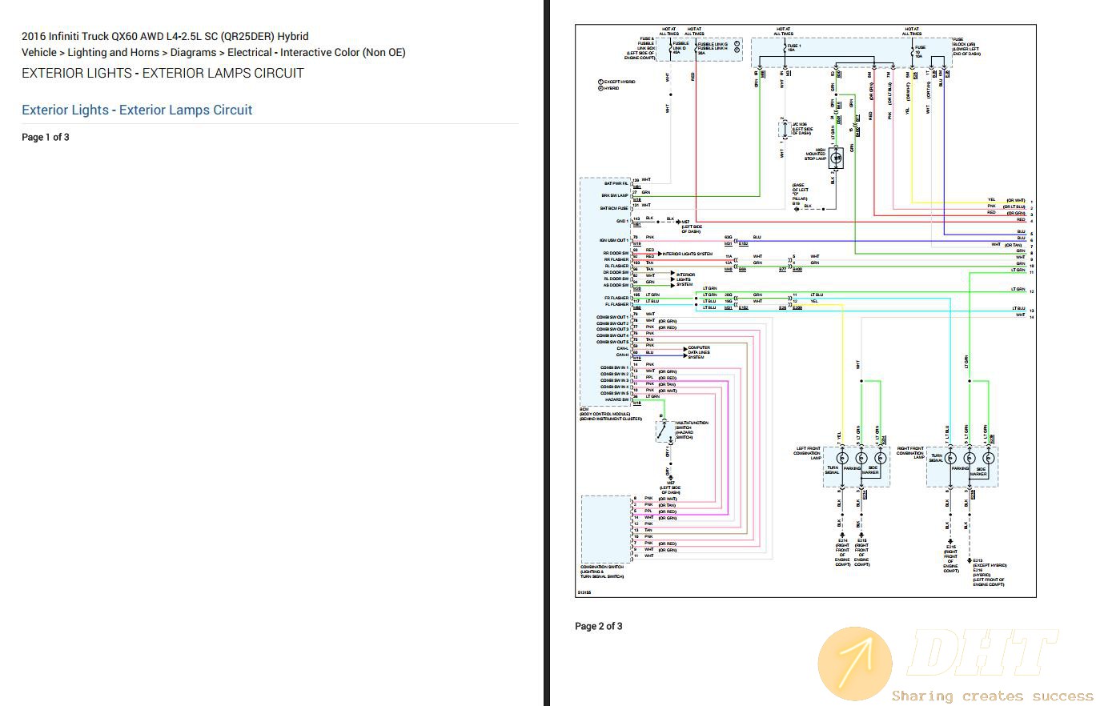Viewport: 1096px width, 706px height.
Task: Click the left front turn signal bulb symbol
Action: click(x=841, y=458)
